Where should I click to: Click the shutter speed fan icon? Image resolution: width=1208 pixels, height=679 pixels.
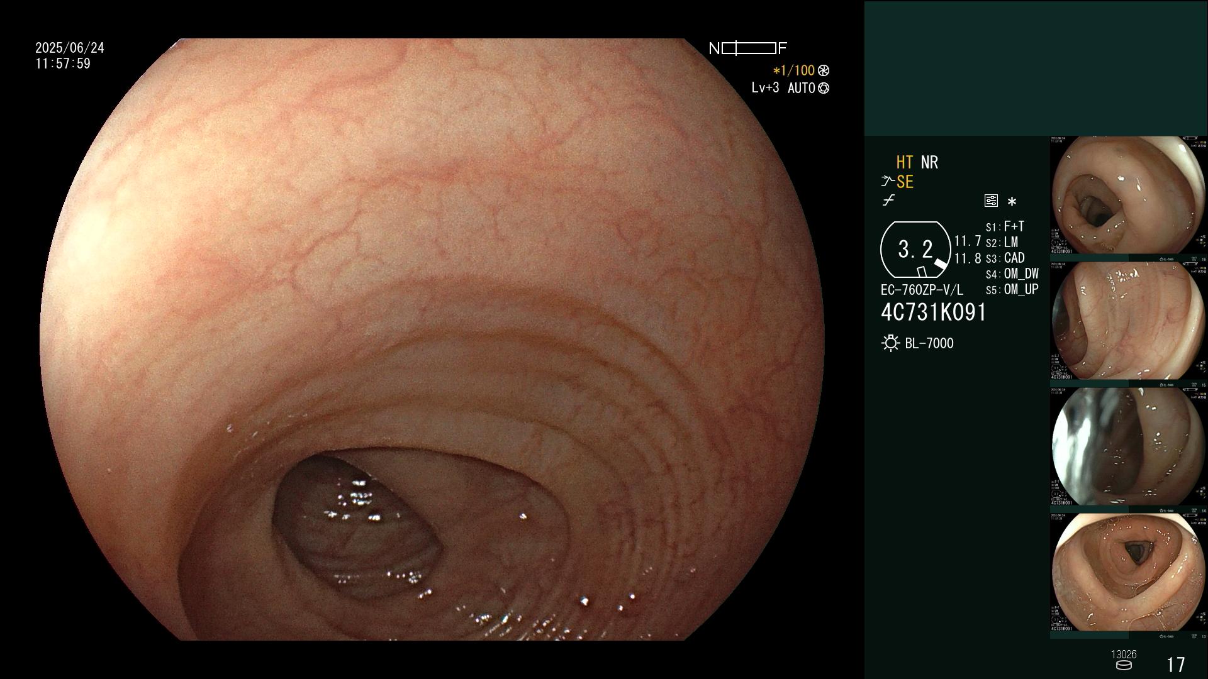tap(824, 70)
